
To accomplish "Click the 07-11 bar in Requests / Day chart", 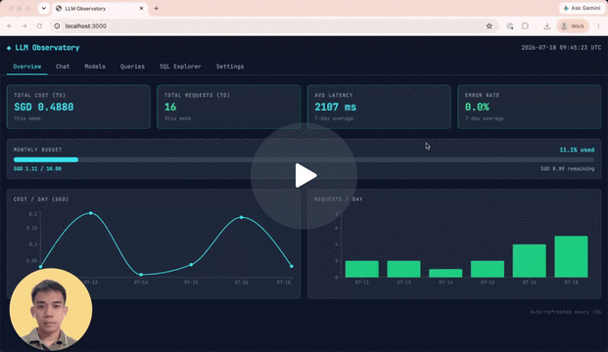I will coord(362,269).
